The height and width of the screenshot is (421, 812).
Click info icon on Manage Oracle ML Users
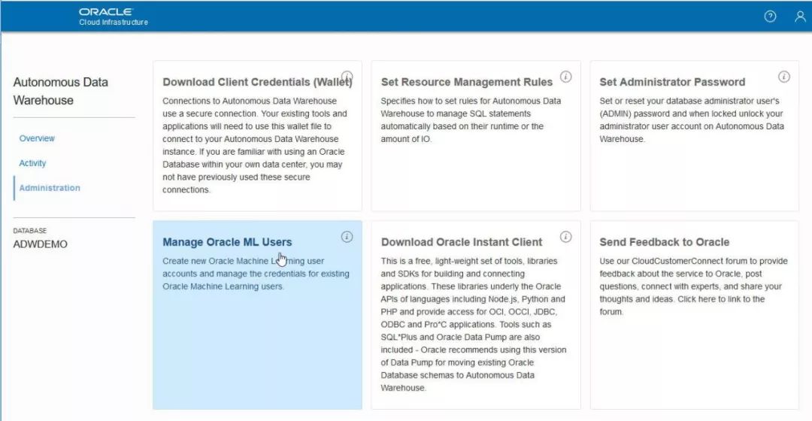pos(347,237)
